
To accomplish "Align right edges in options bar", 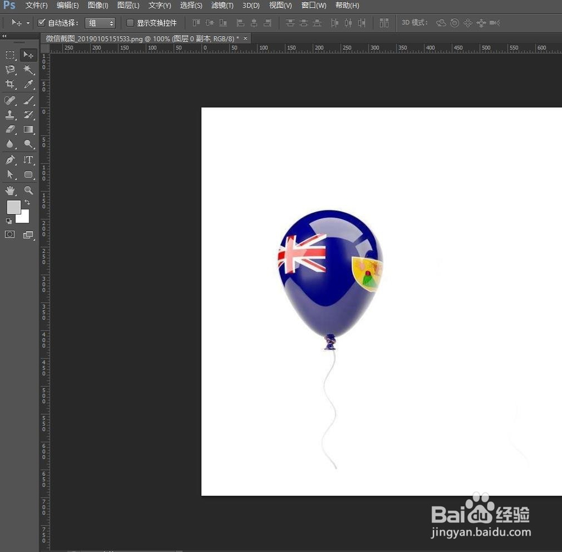I will [x=268, y=23].
